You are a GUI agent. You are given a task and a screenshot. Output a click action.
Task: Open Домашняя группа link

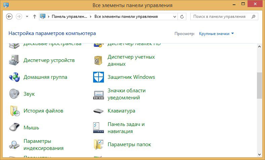tap(45, 77)
